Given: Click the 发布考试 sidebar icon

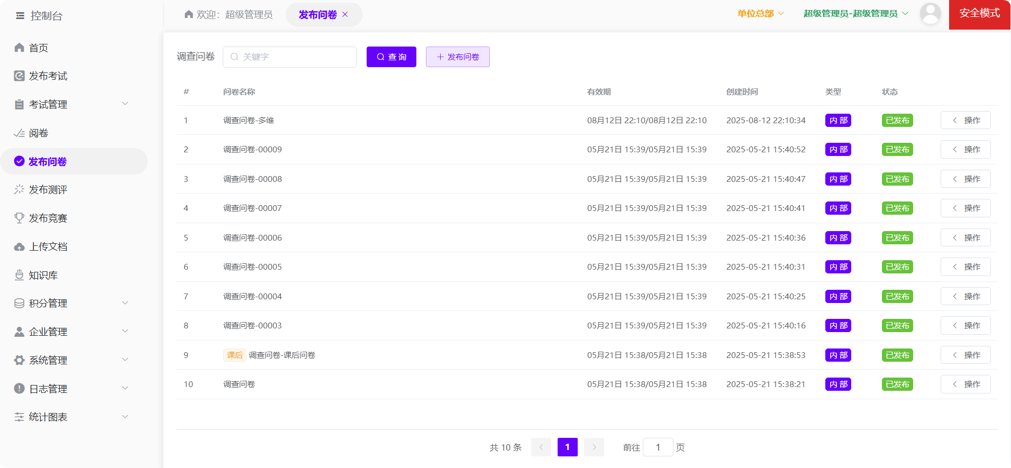Looking at the screenshot, I should coord(20,76).
